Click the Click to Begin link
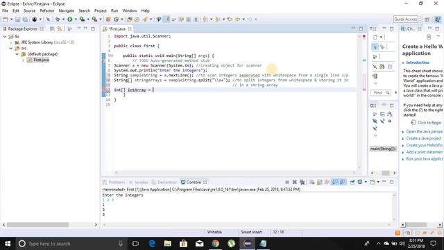444x250 pixels. [429, 122]
